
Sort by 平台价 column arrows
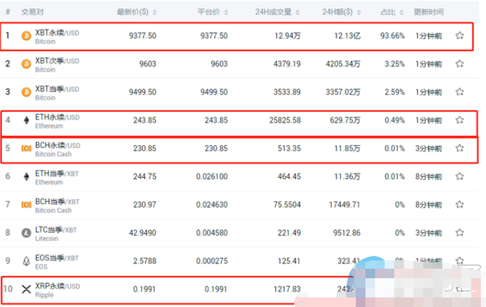coord(226,12)
